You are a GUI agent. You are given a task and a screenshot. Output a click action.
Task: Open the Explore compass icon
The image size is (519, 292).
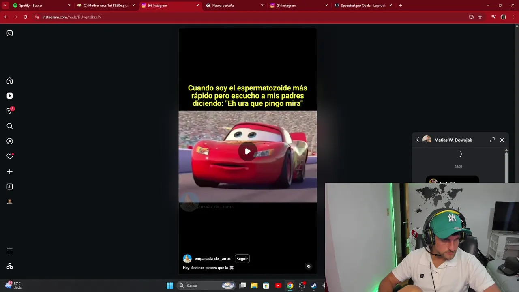coord(10,141)
